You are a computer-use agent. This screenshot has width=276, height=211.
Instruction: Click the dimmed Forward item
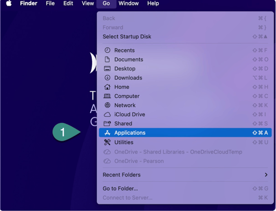click(185, 28)
